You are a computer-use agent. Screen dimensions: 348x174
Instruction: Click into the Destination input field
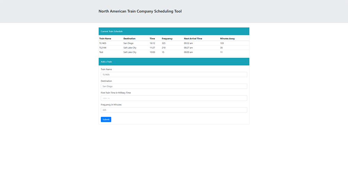pos(174,86)
